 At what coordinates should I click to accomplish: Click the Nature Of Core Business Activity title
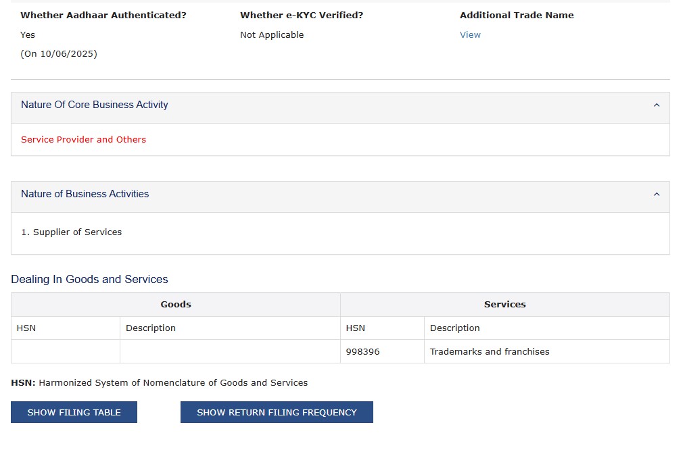pos(95,105)
